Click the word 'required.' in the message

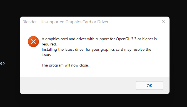(49, 44)
